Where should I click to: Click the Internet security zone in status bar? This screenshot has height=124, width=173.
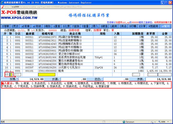pos(130,122)
